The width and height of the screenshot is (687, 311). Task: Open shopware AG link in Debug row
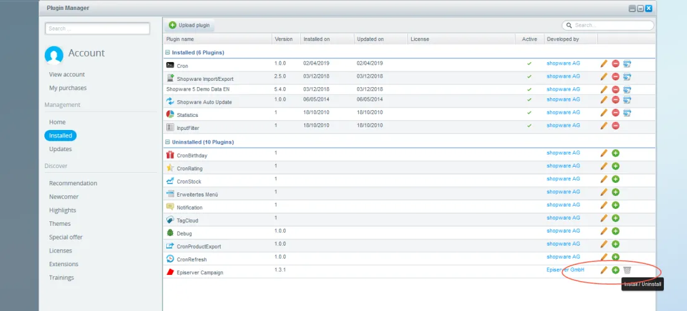coord(563,231)
